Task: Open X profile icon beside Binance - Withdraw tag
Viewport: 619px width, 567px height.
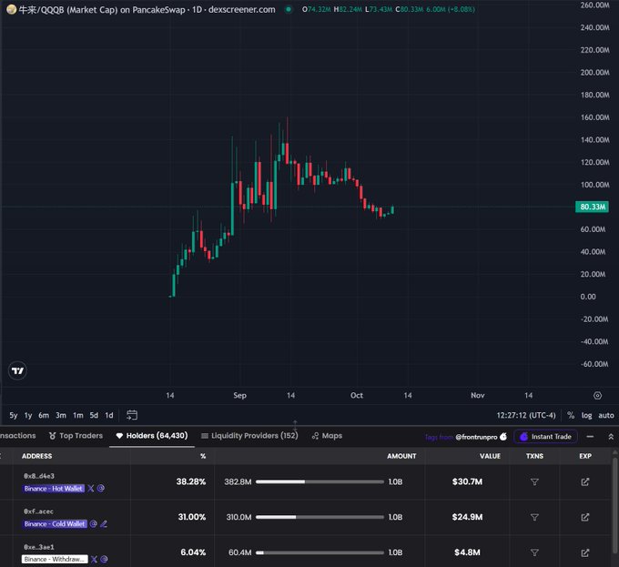Action: 94,559
